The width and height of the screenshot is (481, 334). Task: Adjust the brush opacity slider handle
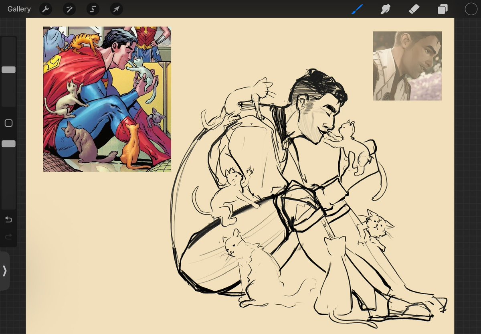pyautogui.click(x=8, y=144)
